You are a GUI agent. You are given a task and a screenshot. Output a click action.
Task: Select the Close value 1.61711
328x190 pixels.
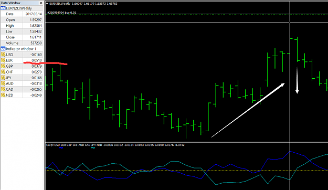click(x=36, y=37)
